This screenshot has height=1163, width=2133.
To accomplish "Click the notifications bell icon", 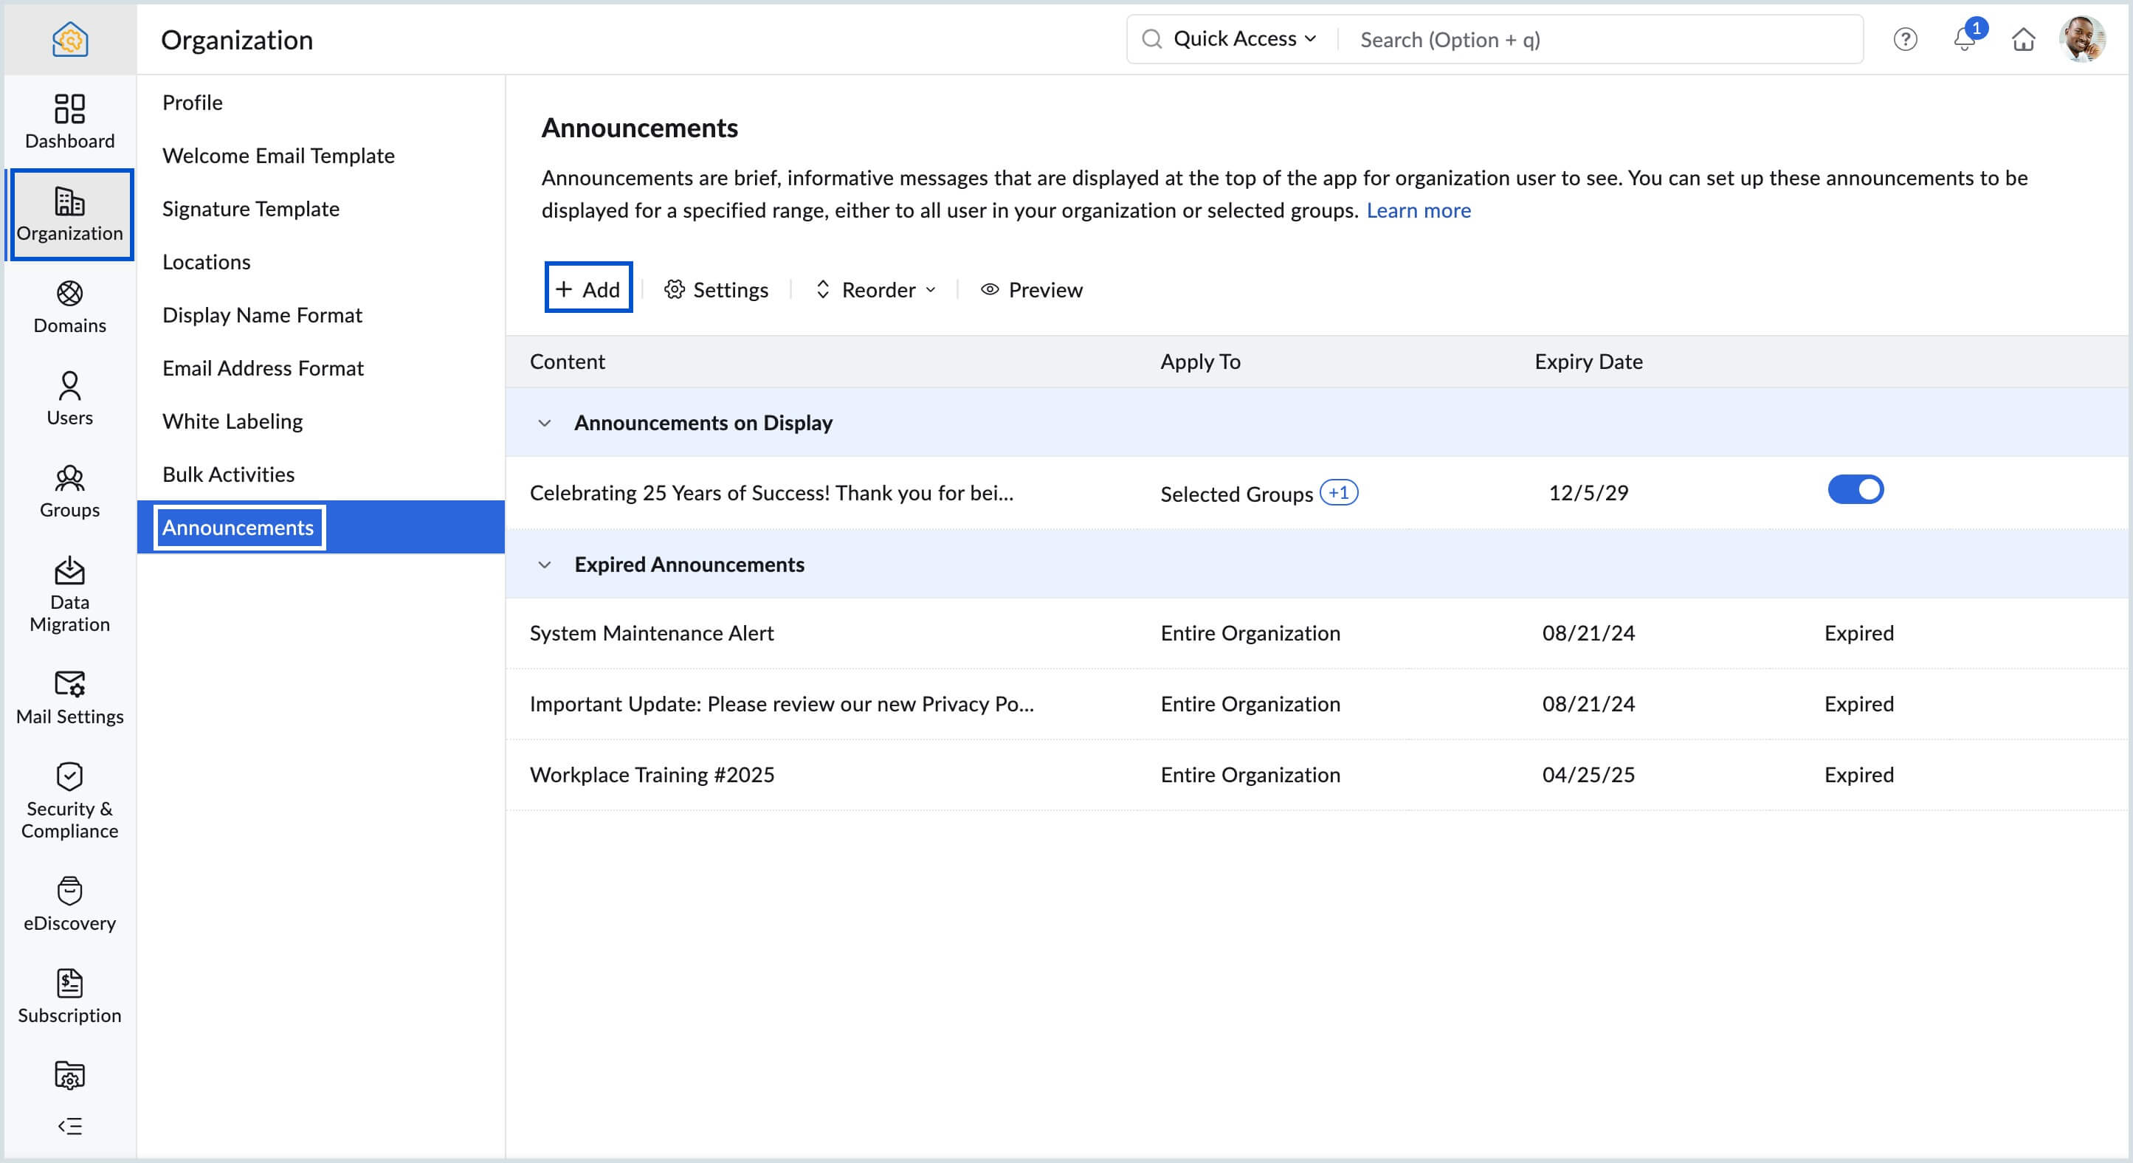I will point(1964,40).
